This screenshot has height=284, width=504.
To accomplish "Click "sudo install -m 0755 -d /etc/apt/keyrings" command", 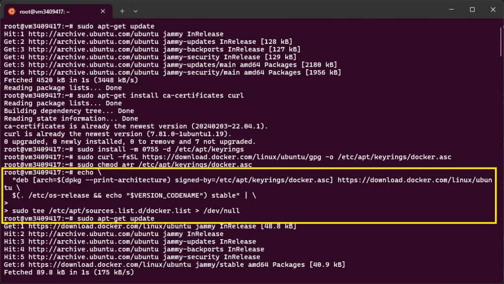I will (160, 149).
